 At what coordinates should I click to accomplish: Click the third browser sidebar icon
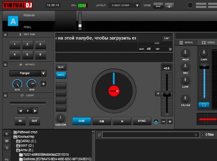[7, 148]
